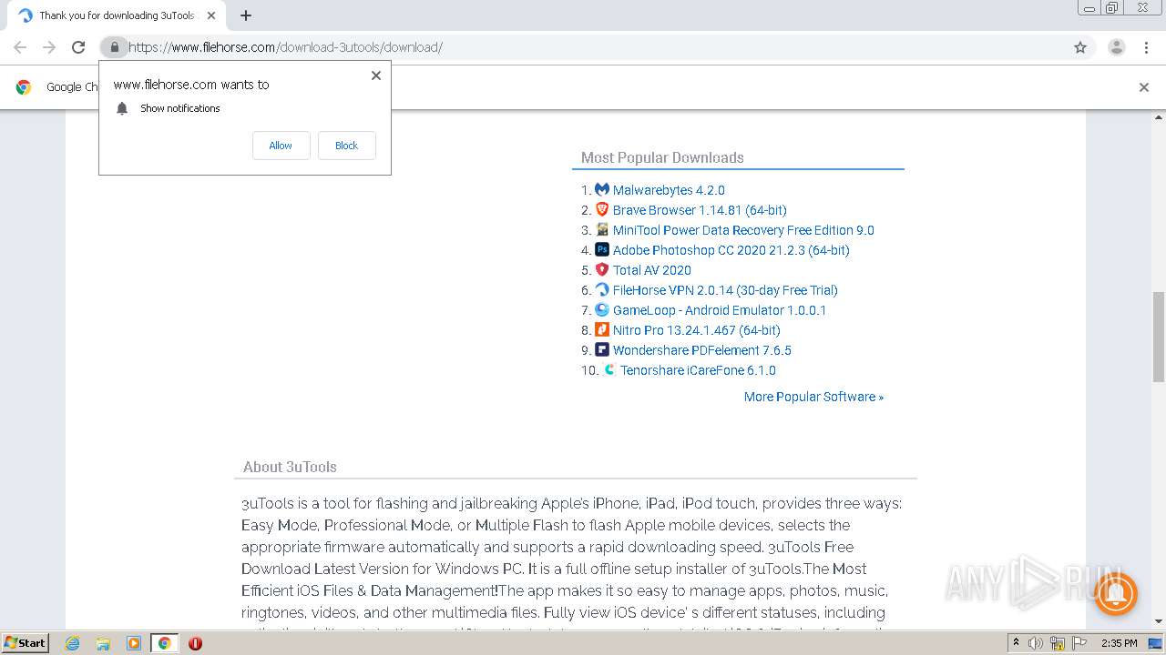Click the Action Center flag icon
This screenshot has width=1166, height=655.
pos(1079,643)
